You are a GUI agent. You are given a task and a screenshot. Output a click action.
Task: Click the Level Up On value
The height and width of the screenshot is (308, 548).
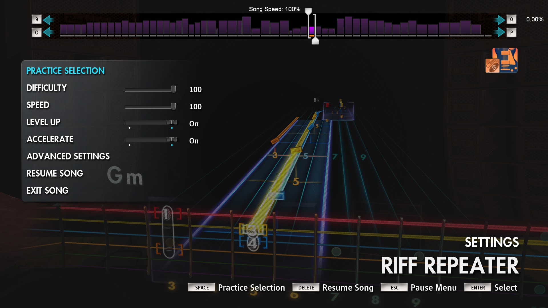(x=194, y=124)
